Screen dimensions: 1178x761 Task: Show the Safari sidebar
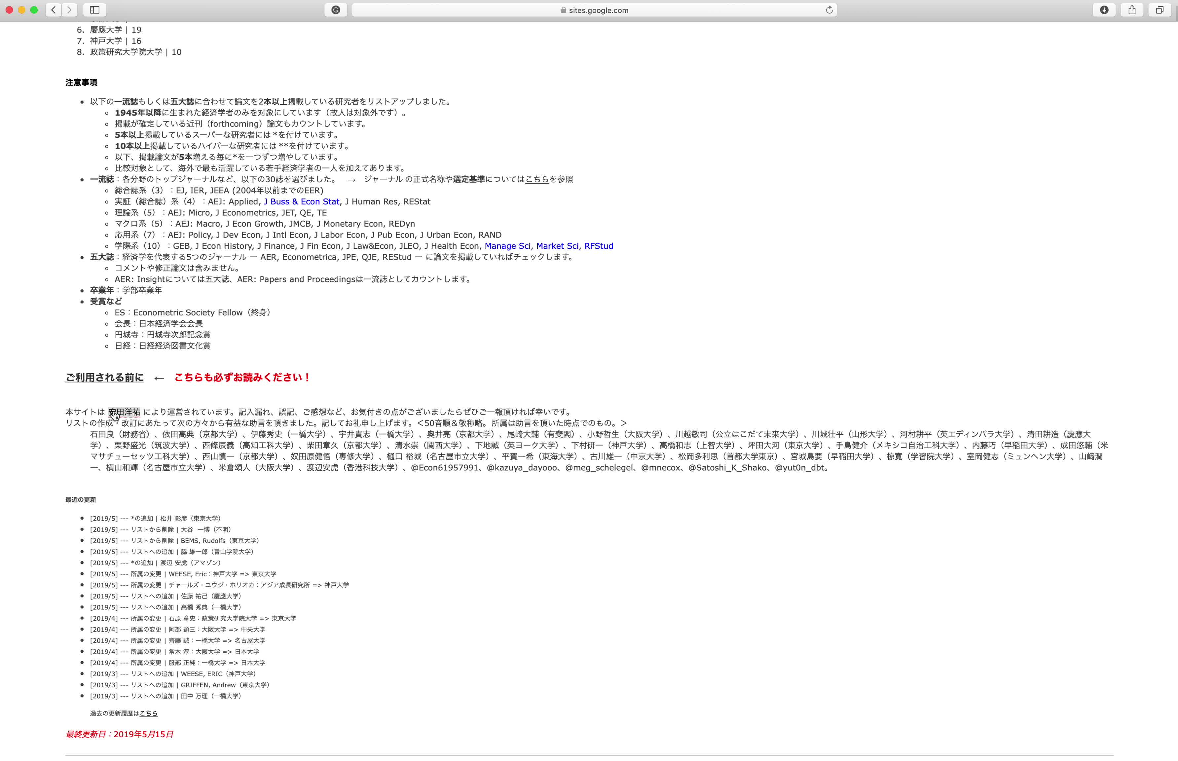point(95,9)
